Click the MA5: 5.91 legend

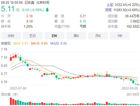coord(21,43)
